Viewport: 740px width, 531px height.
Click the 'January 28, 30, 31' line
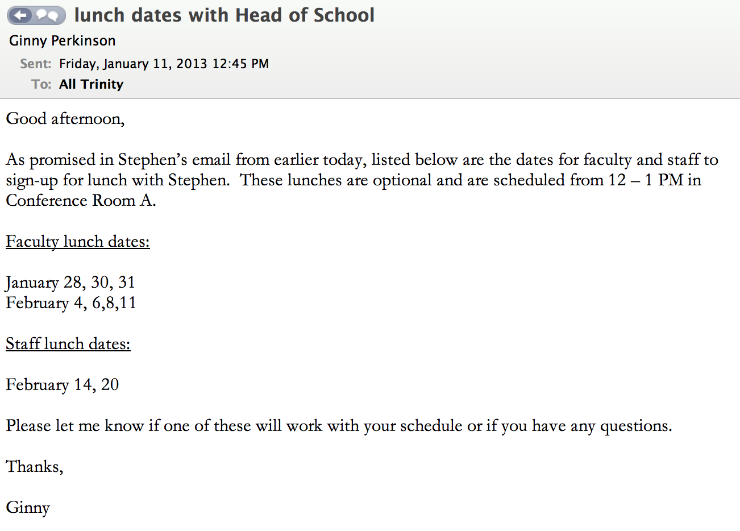point(70,283)
